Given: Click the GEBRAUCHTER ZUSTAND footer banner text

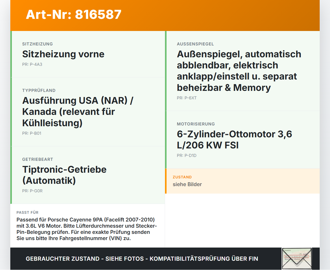Looking at the screenshot, I should (x=142, y=259).
